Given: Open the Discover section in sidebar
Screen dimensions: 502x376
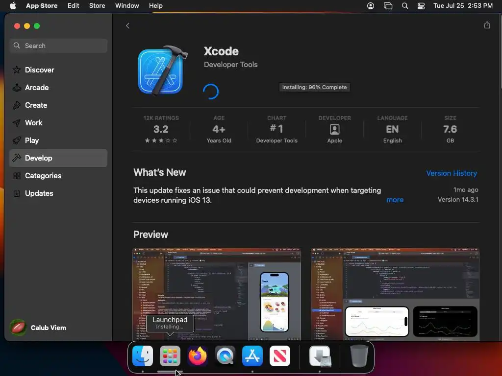Looking at the screenshot, I should point(58,70).
